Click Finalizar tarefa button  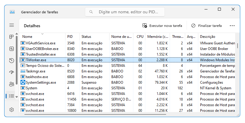[206, 26]
